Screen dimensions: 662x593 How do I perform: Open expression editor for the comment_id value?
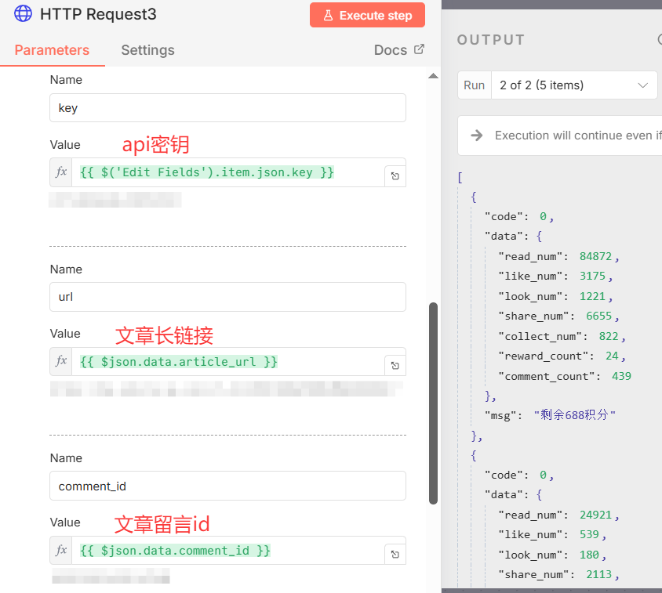pyautogui.click(x=395, y=555)
